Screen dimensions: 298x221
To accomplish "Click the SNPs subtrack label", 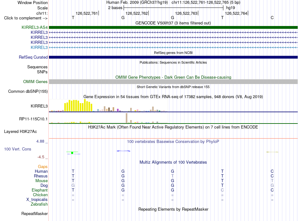I will (x=42, y=72).
